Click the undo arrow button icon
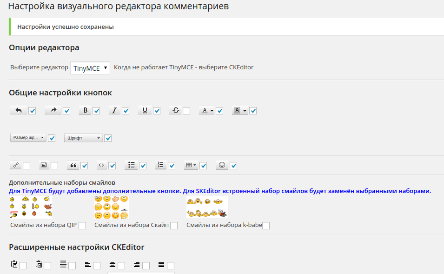Screen dimensions: 444x274 tap(19, 111)
